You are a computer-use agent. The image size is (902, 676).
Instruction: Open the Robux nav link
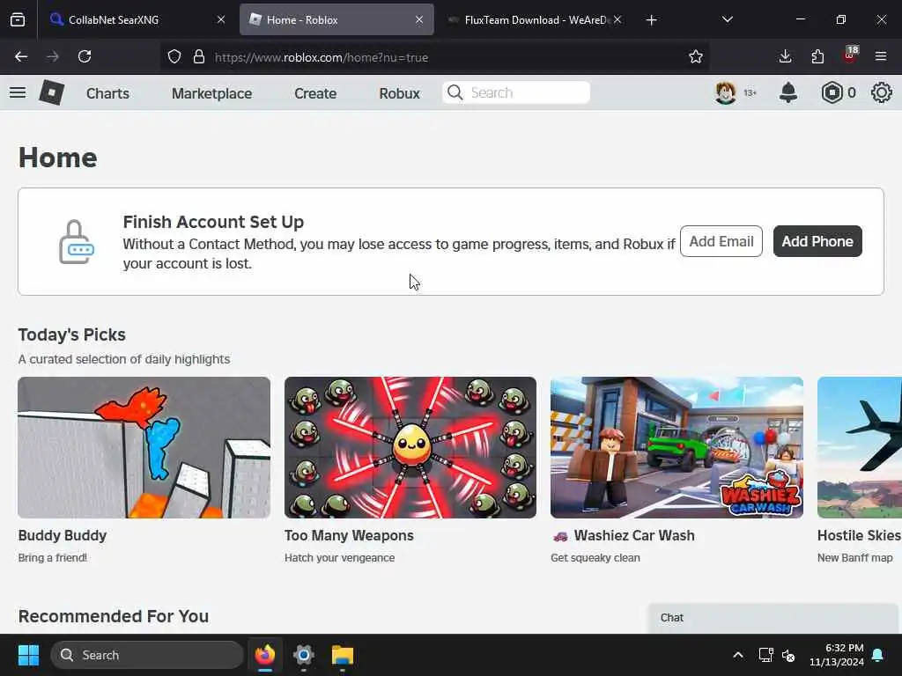399,93
